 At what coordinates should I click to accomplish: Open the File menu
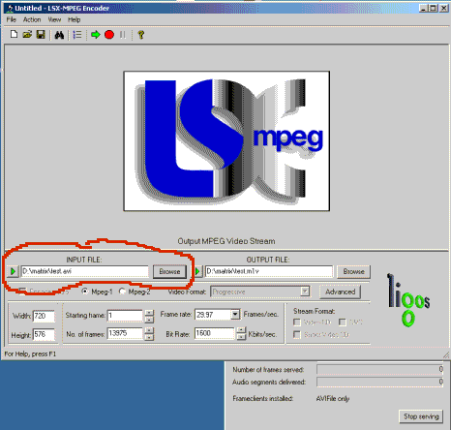point(12,19)
